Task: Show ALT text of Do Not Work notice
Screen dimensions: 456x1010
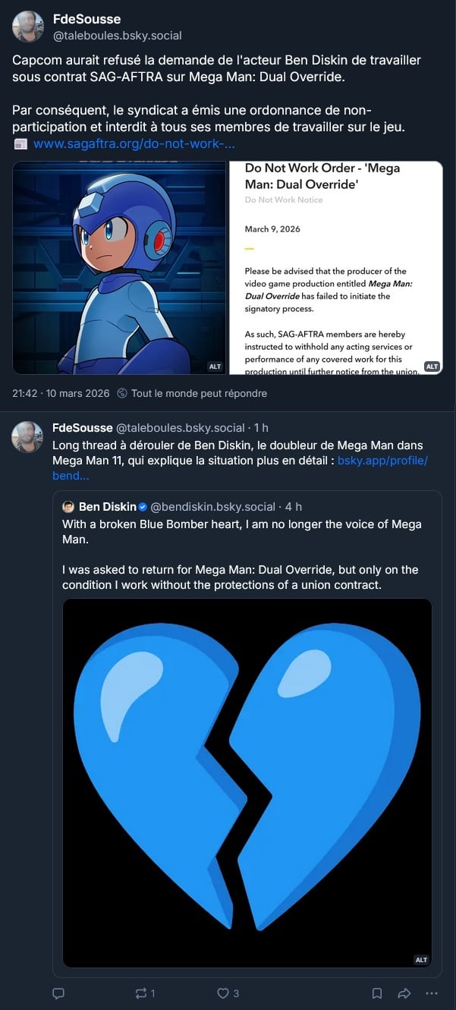Action: (x=432, y=367)
